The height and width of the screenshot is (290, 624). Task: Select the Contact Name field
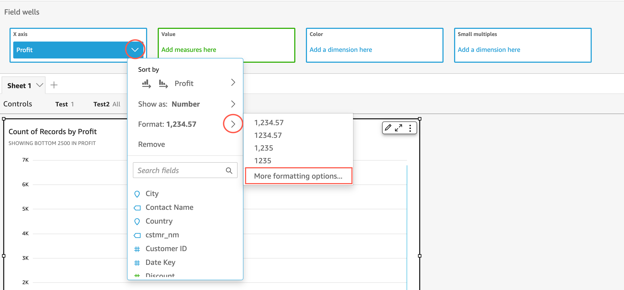(169, 207)
